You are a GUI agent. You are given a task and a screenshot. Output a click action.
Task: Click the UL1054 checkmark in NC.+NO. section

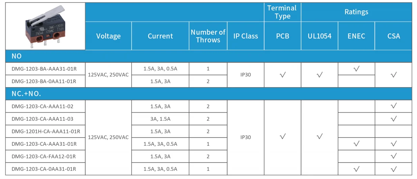pos(320,137)
